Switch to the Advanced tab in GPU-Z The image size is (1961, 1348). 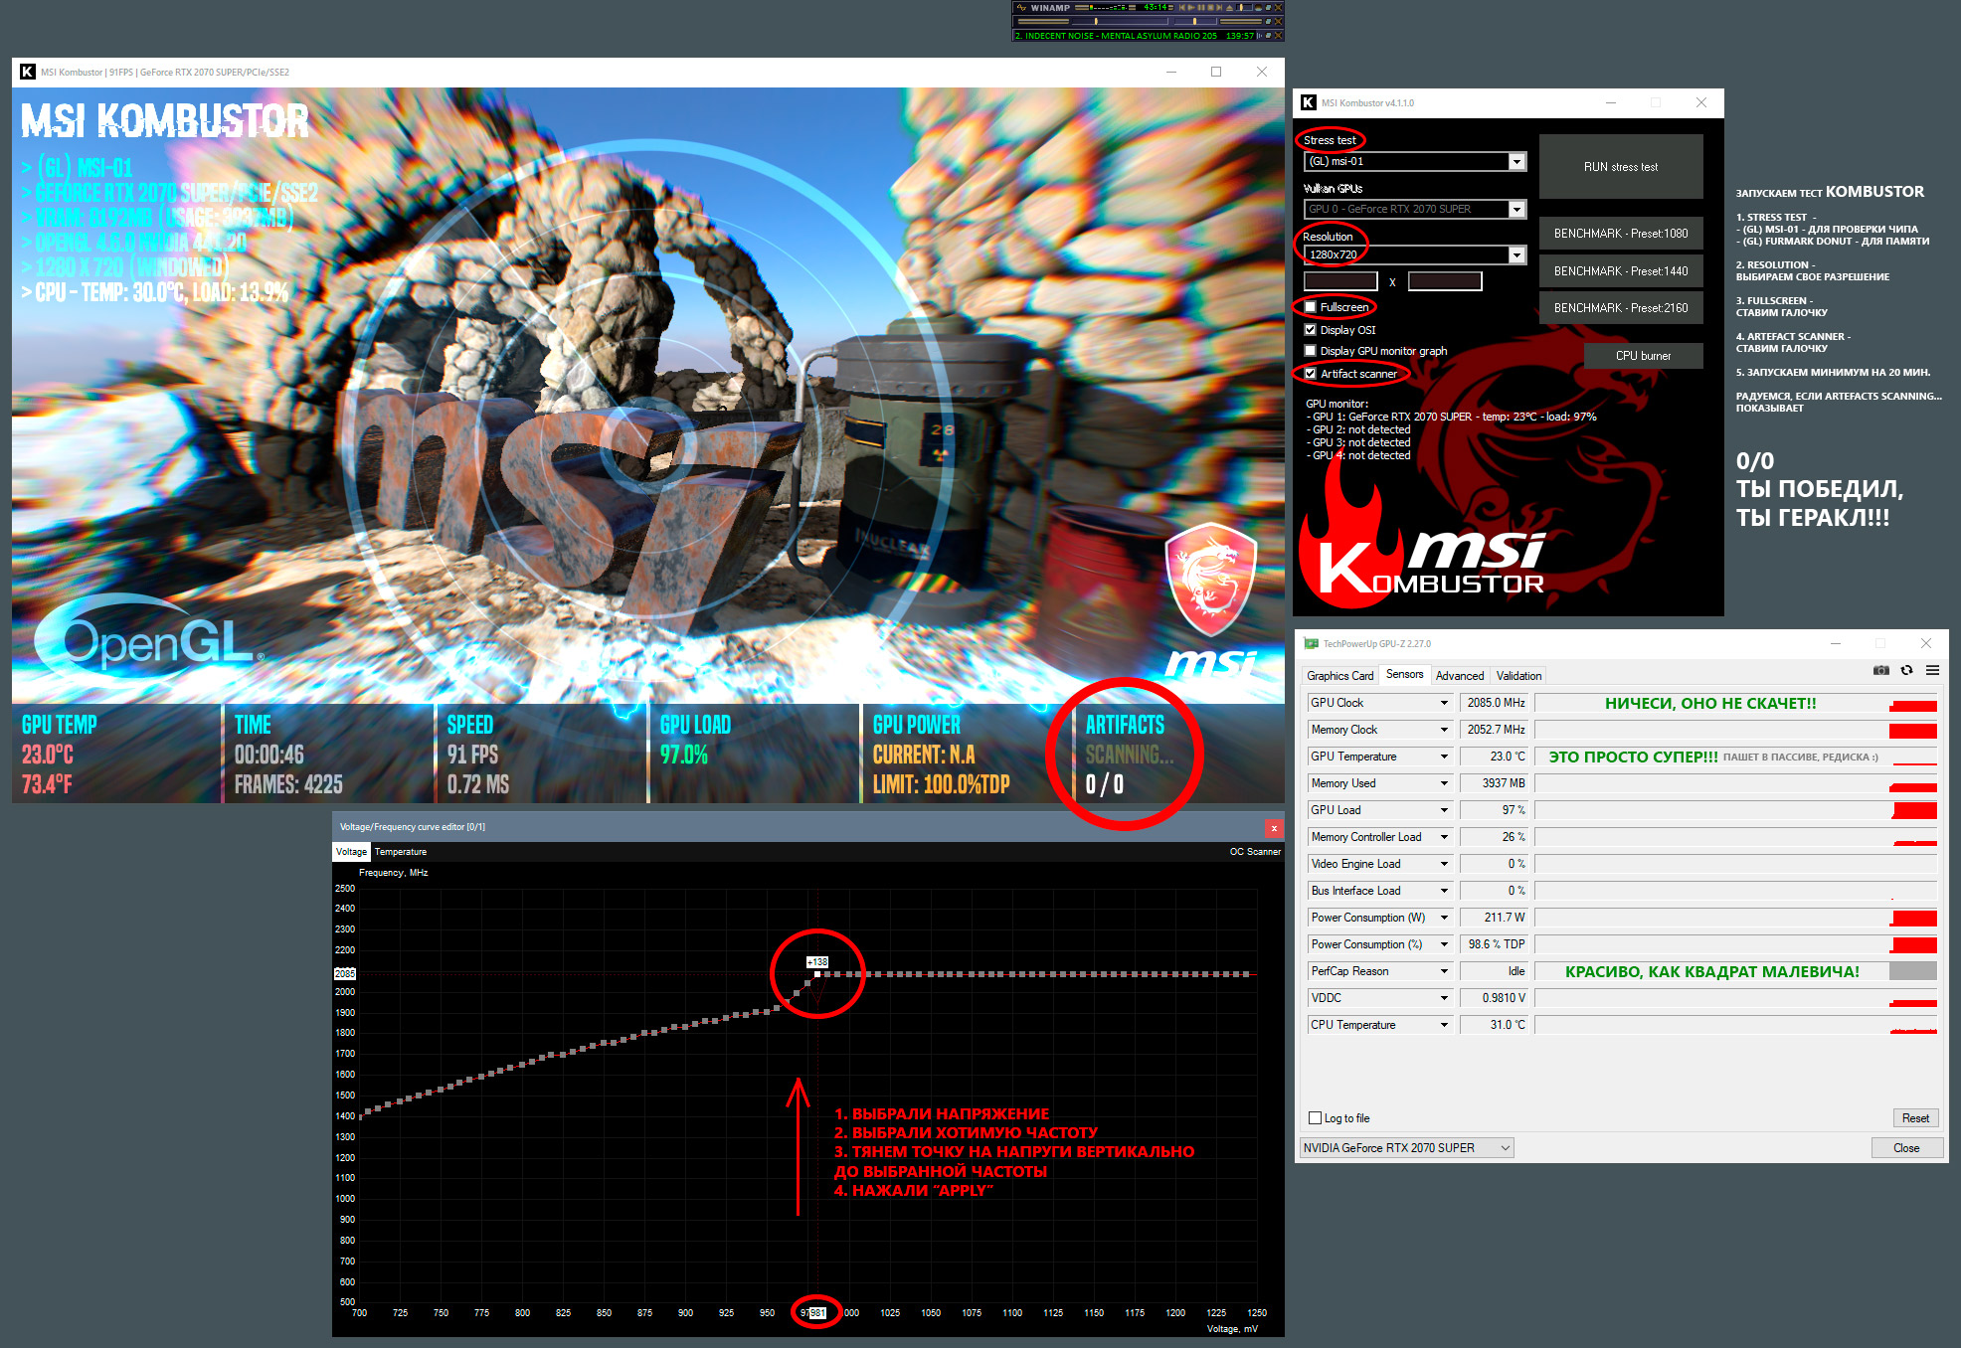pyautogui.click(x=1459, y=676)
